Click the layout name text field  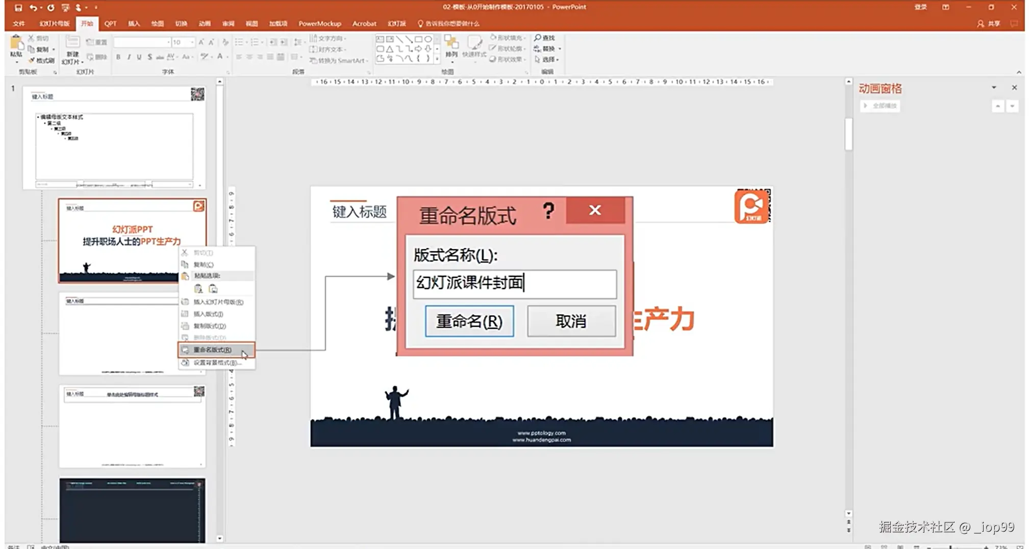[x=515, y=284]
